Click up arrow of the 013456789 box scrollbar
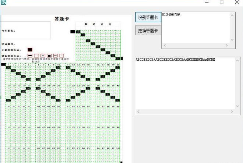243x163 pixels. click(232, 15)
